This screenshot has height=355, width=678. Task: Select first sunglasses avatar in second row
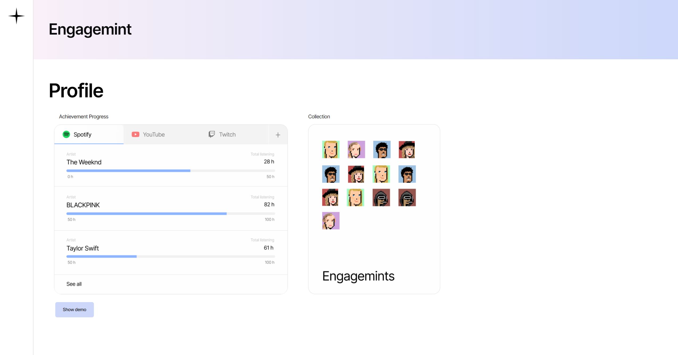click(x=331, y=174)
